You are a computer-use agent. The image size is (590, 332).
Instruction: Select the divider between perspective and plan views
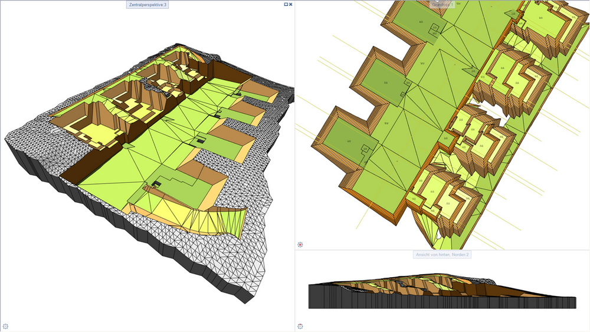pos(294,166)
